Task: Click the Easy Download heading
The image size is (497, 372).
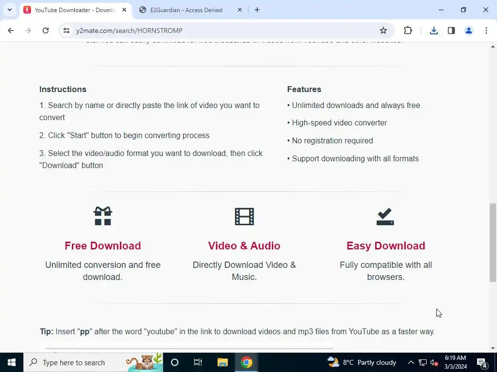Action: coord(386,246)
